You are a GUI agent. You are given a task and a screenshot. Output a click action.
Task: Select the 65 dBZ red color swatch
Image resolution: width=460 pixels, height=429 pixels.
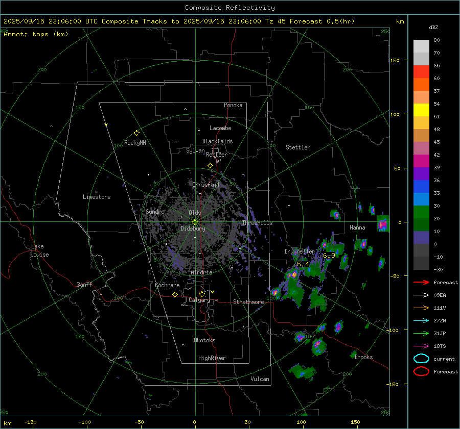(421, 71)
